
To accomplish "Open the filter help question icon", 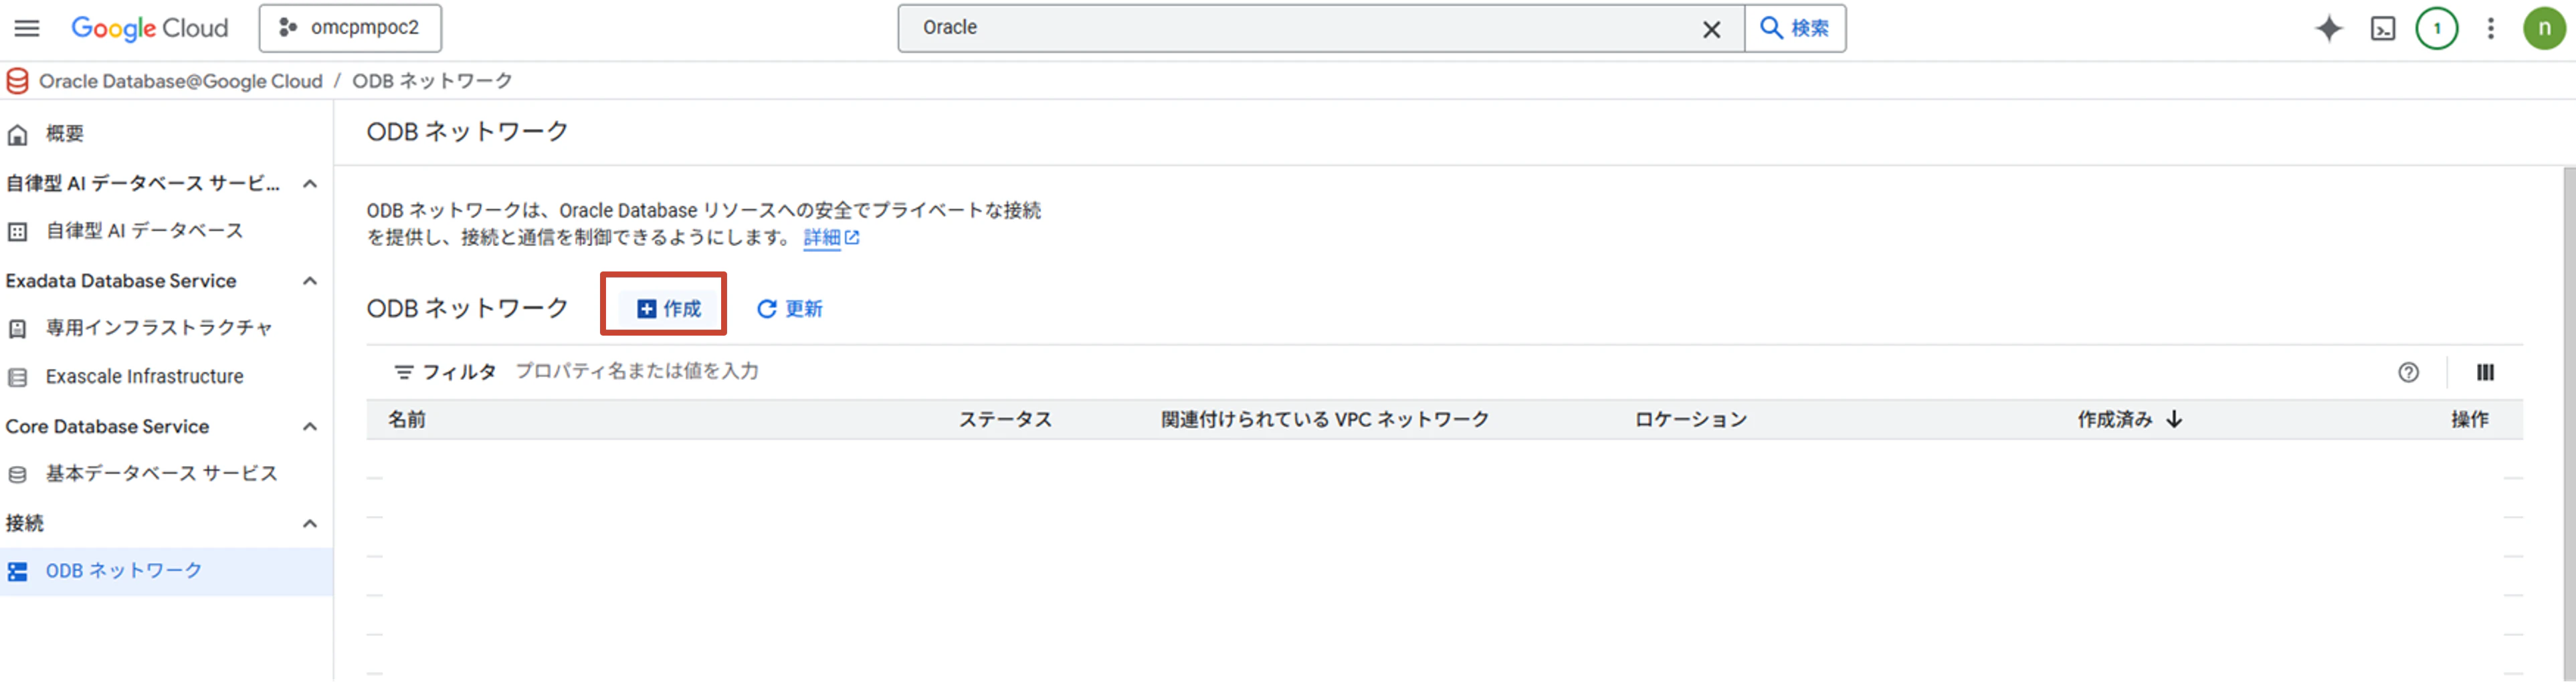I will [x=2408, y=373].
